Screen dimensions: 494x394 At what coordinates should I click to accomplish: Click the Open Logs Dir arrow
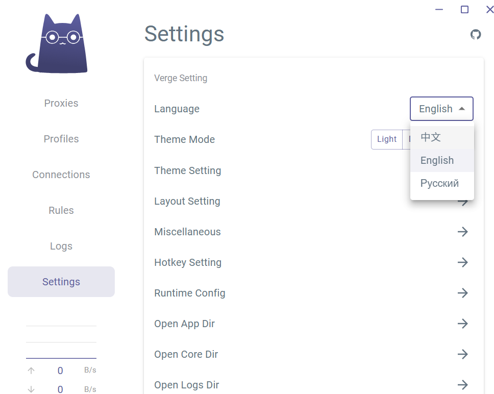[462, 384]
